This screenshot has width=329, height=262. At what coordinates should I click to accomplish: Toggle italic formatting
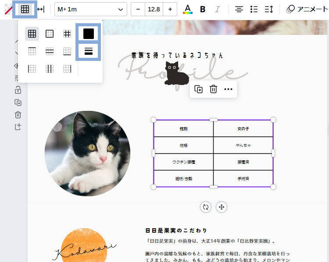(218, 10)
